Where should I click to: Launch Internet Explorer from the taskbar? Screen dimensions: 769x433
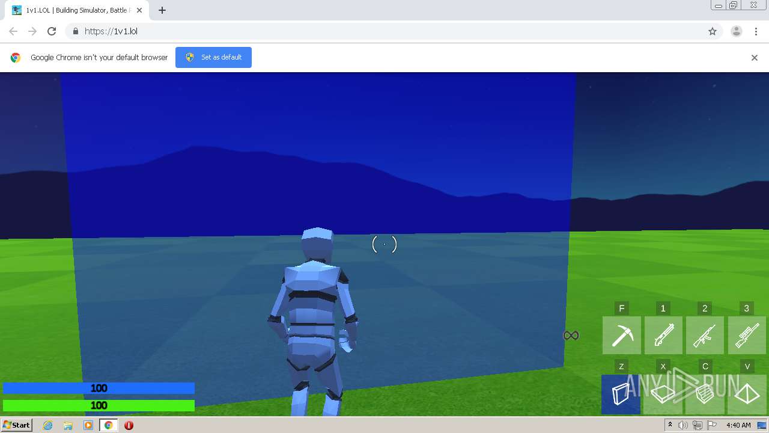pos(48,425)
